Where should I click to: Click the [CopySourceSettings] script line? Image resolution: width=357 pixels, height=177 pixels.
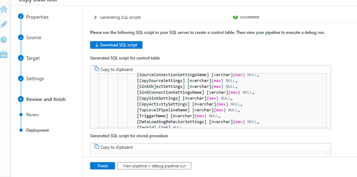pos(187,80)
